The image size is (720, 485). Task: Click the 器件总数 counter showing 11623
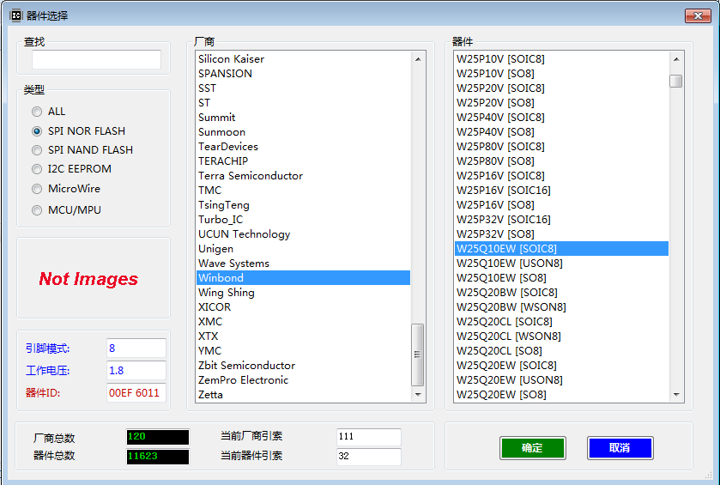[x=158, y=457]
